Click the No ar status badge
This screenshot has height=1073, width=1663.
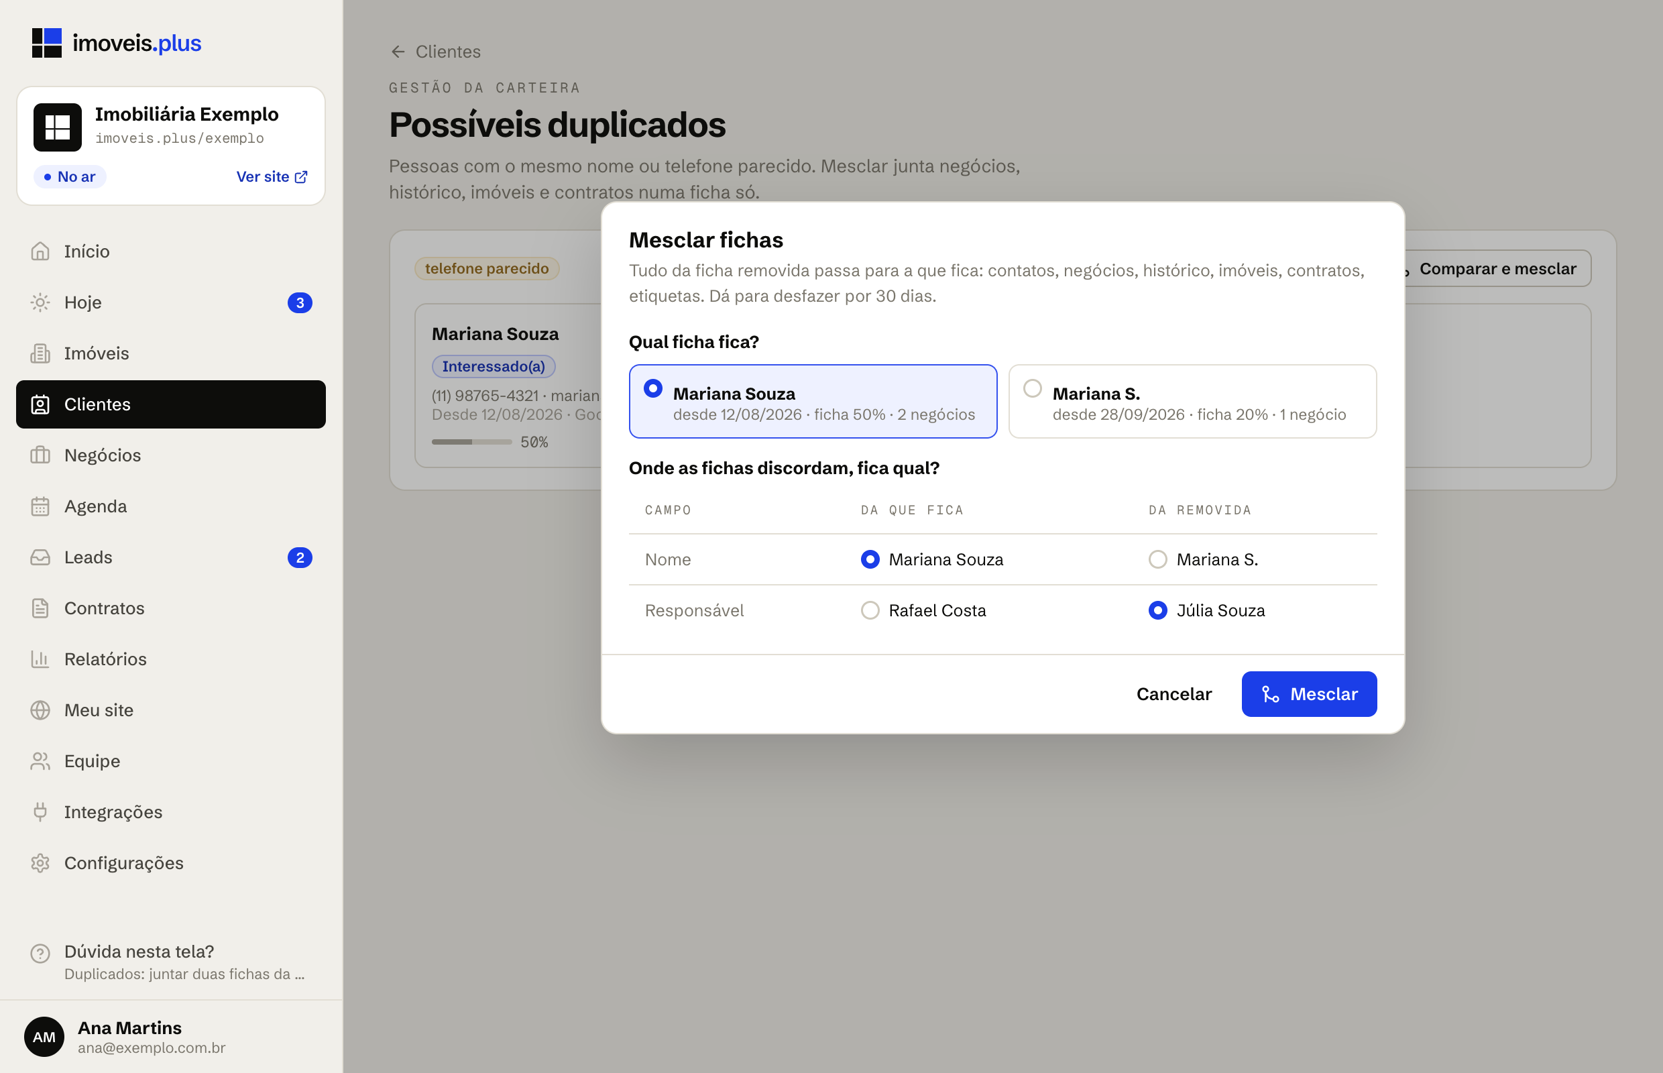[70, 177]
